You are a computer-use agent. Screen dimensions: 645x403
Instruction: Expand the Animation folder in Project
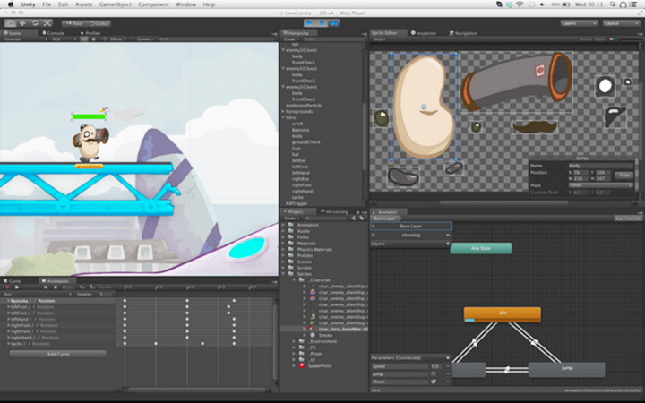(283, 225)
